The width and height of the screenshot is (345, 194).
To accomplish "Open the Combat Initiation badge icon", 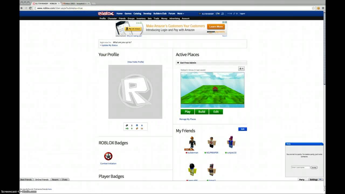I will 108,156.
